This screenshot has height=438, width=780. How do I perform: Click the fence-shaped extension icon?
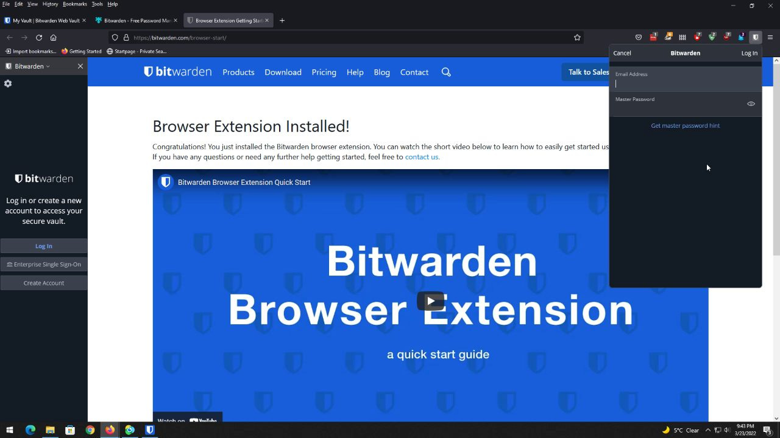click(682, 37)
